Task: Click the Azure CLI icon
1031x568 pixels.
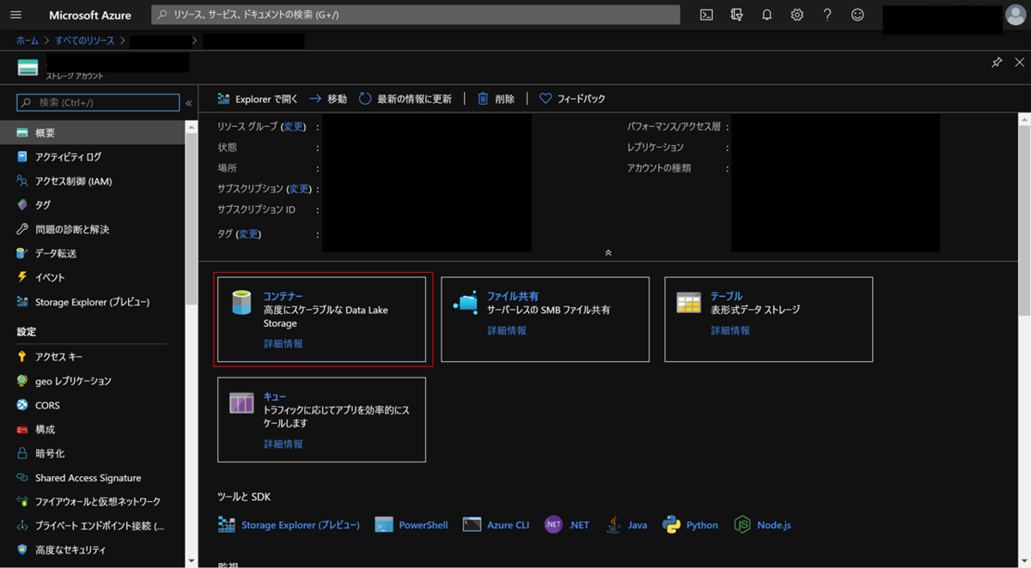Action: point(472,524)
